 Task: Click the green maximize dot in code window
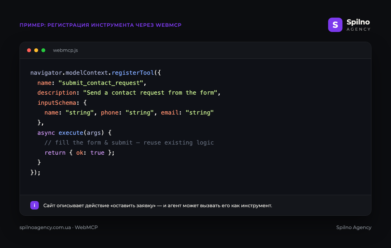point(43,50)
